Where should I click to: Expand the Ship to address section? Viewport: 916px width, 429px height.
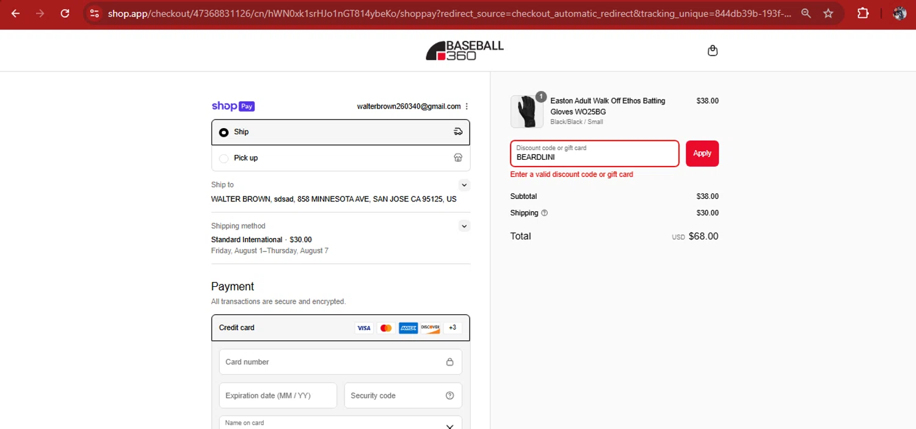[x=464, y=185]
